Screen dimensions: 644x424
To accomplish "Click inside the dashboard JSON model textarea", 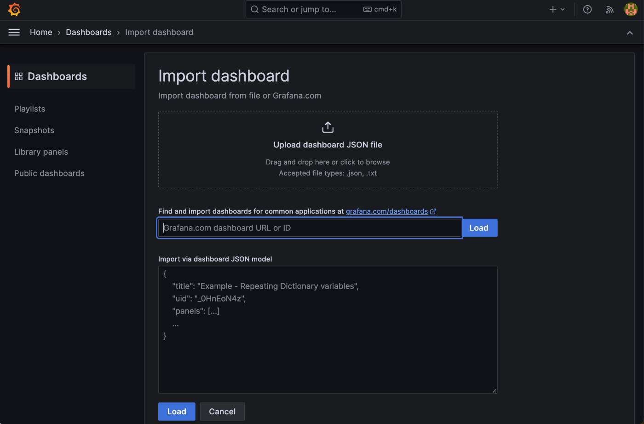I will (x=328, y=330).
